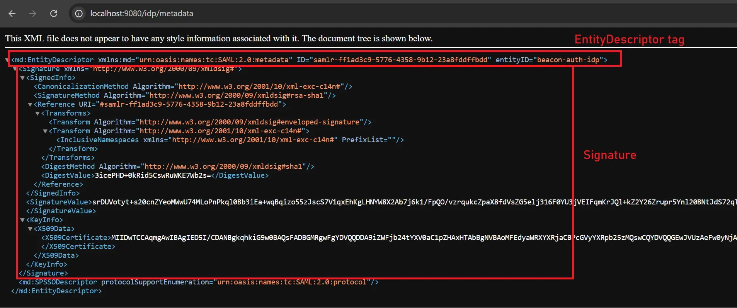Reload the metadata page
The image size is (737, 308).
54,14
